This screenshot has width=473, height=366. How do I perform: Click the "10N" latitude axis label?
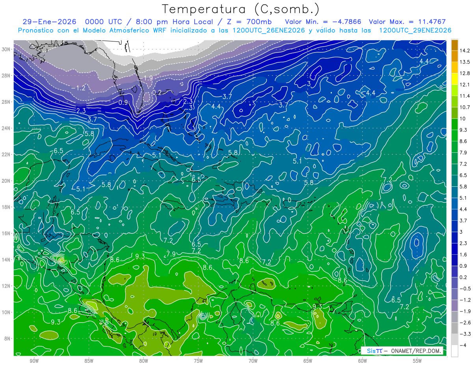tap(6, 312)
